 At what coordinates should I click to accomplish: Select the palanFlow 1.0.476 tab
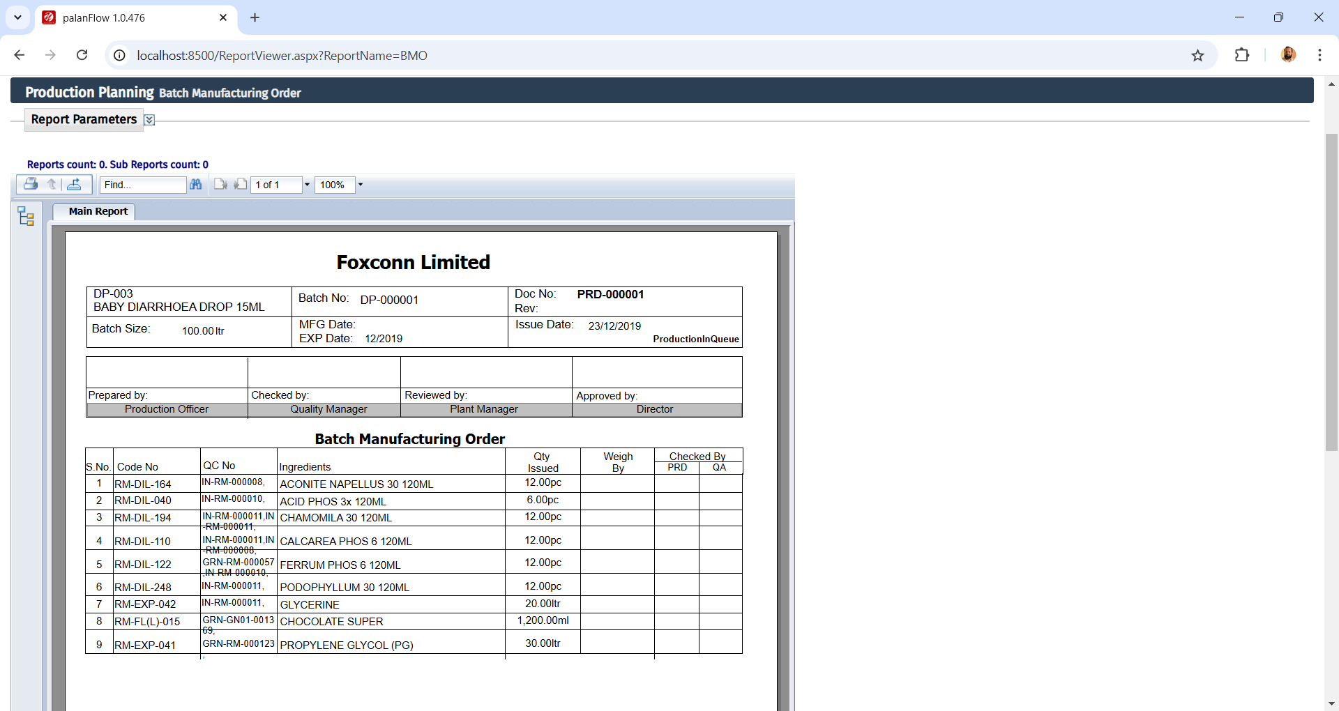pos(136,17)
